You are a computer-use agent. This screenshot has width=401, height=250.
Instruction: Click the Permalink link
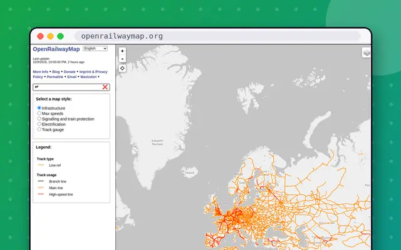pos(55,77)
